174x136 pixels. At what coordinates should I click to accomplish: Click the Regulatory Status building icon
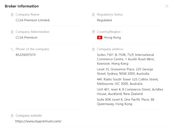tap(93, 15)
